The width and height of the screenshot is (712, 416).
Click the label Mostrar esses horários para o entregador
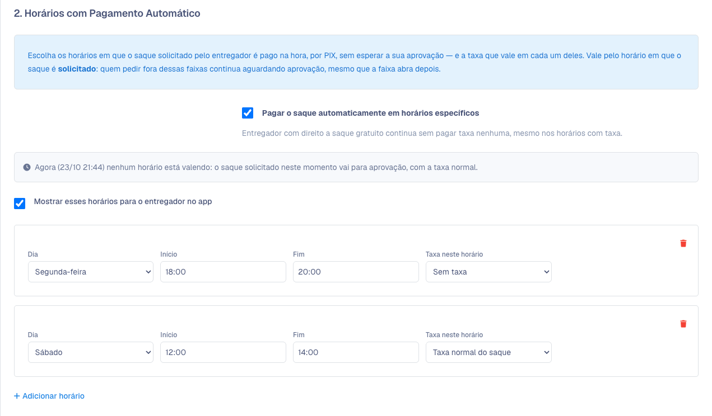[x=123, y=201]
